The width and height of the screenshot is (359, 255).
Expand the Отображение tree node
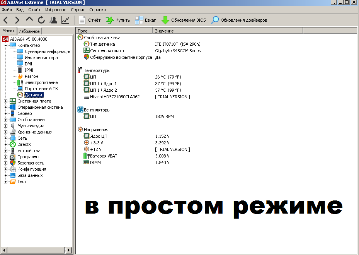tap(5, 120)
